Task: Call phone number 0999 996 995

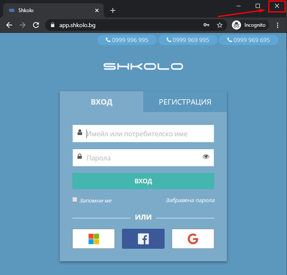Action: [127, 40]
